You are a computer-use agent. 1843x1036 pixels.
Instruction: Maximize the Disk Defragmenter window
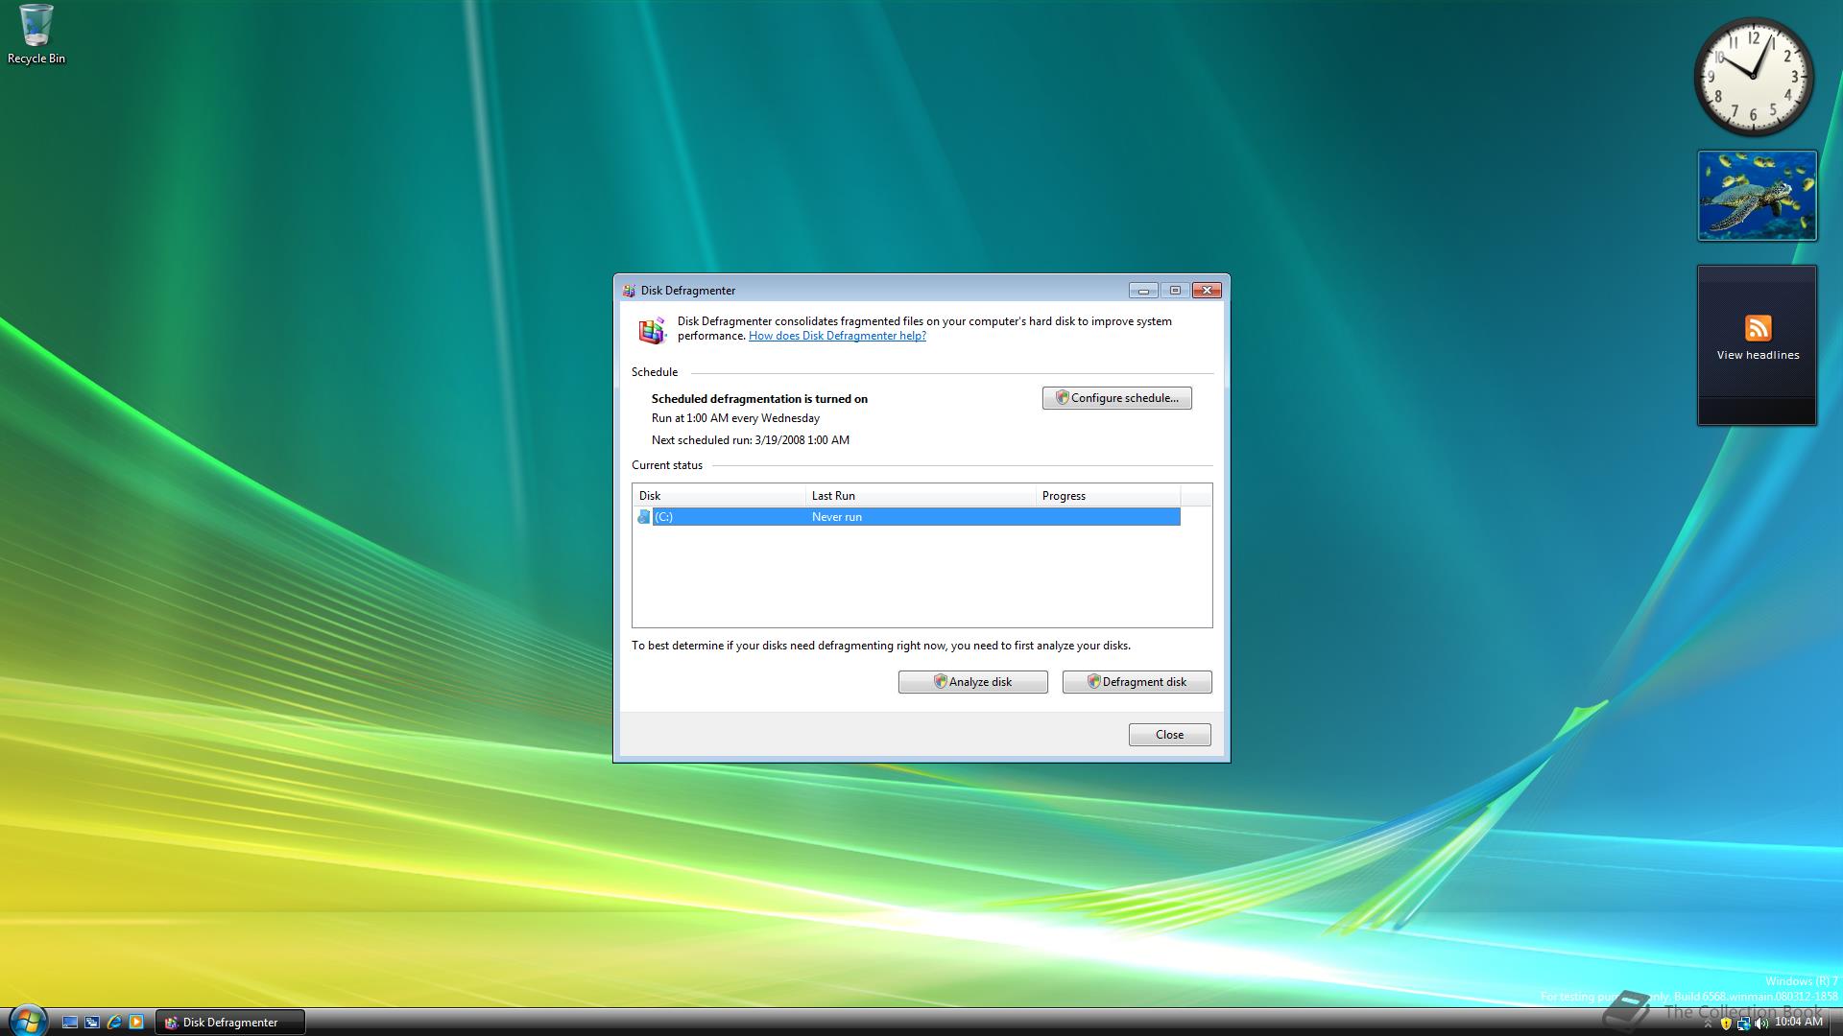(x=1175, y=291)
